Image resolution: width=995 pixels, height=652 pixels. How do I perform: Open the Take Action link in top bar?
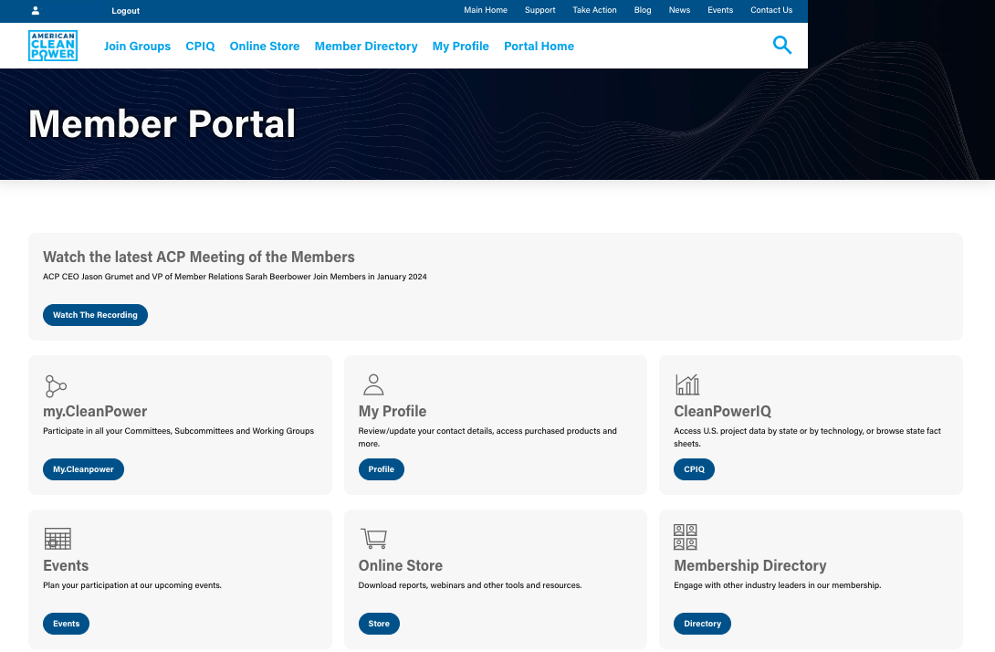coord(594,10)
